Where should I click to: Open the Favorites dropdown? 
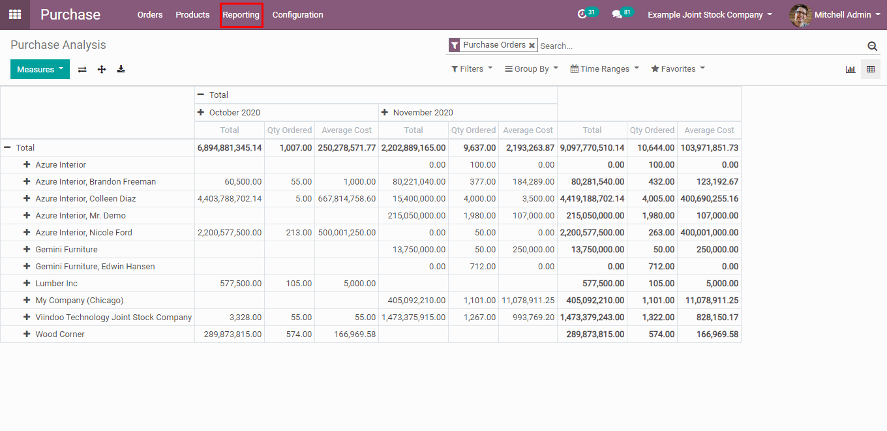point(678,69)
